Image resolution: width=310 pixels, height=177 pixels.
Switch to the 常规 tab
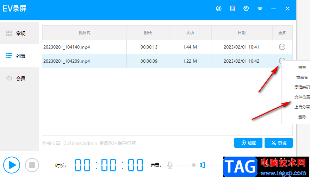tap(19, 33)
